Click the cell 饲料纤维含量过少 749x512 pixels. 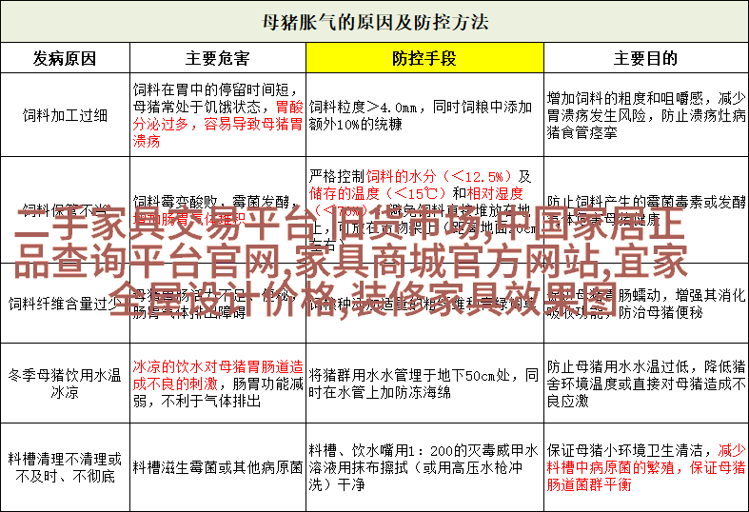coord(65,304)
